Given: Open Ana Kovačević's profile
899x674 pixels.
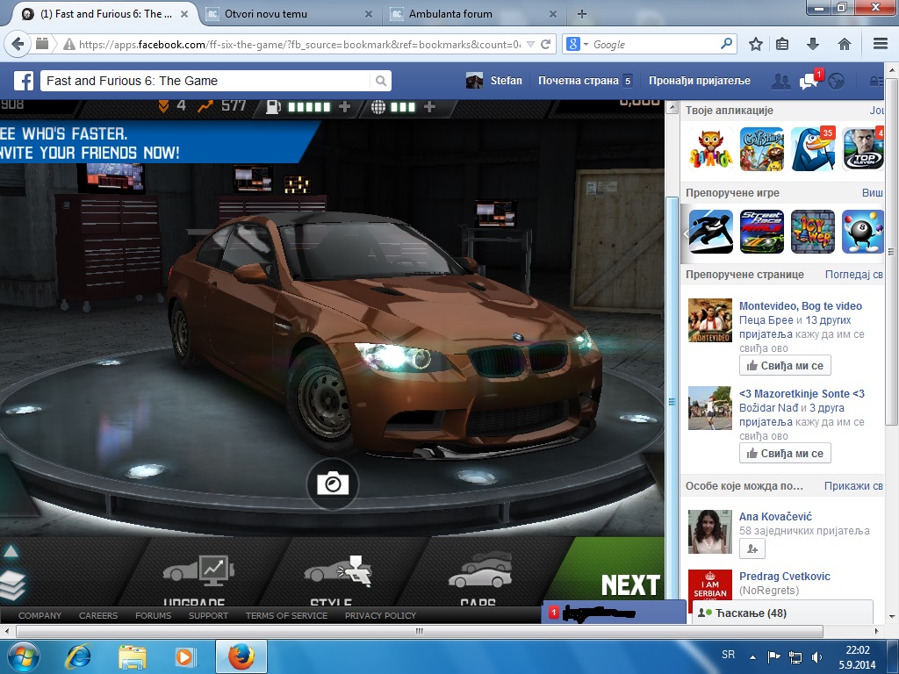Looking at the screenshot, I should pos(775,516).
